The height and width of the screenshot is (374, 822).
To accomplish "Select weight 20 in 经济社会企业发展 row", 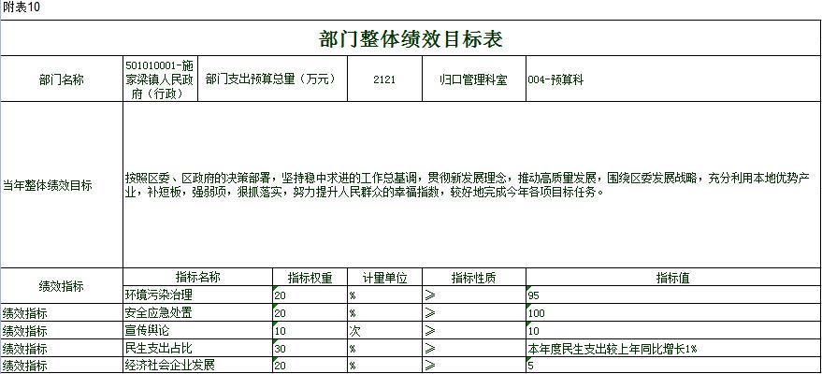I will click(x=310, y=365).
